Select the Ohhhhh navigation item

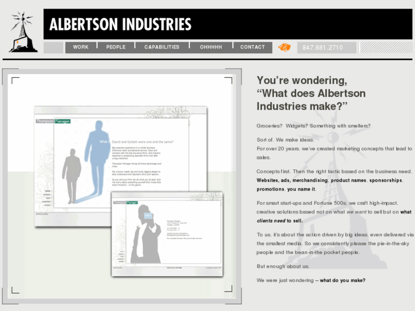[211, 47]
